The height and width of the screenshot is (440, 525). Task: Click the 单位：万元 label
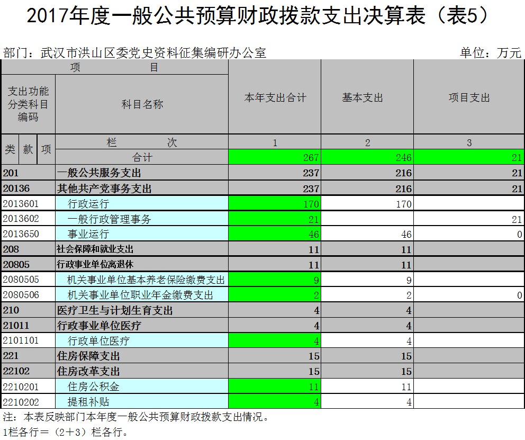tap(490, 52)
